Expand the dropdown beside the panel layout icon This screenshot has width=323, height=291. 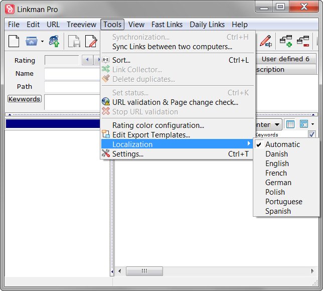point(313,124)
